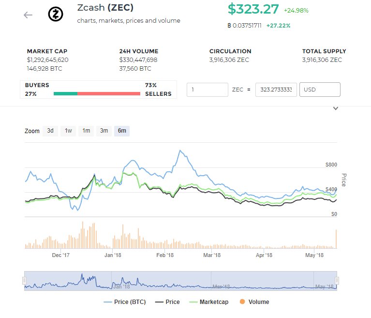
Task: Toggle the Price series legend
Action: click(167, 302)
